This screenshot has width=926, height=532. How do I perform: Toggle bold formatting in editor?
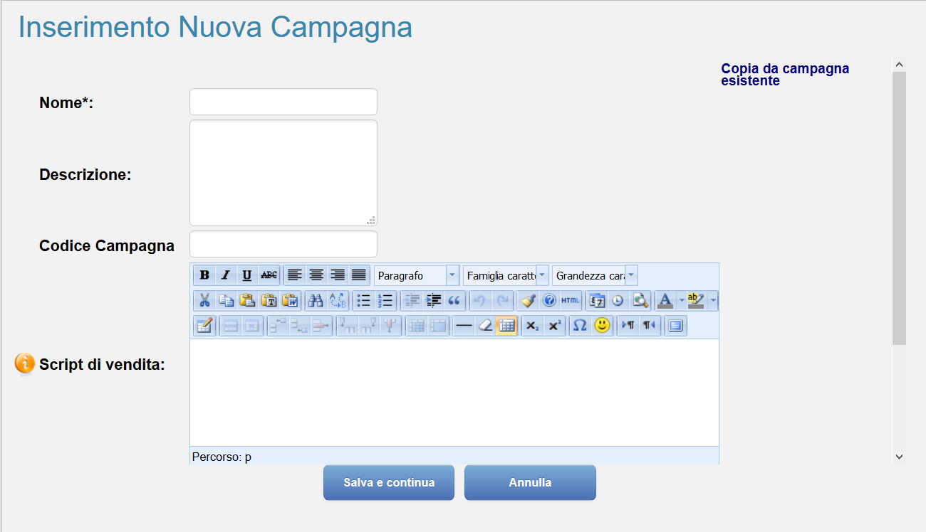tap(204, 275)
